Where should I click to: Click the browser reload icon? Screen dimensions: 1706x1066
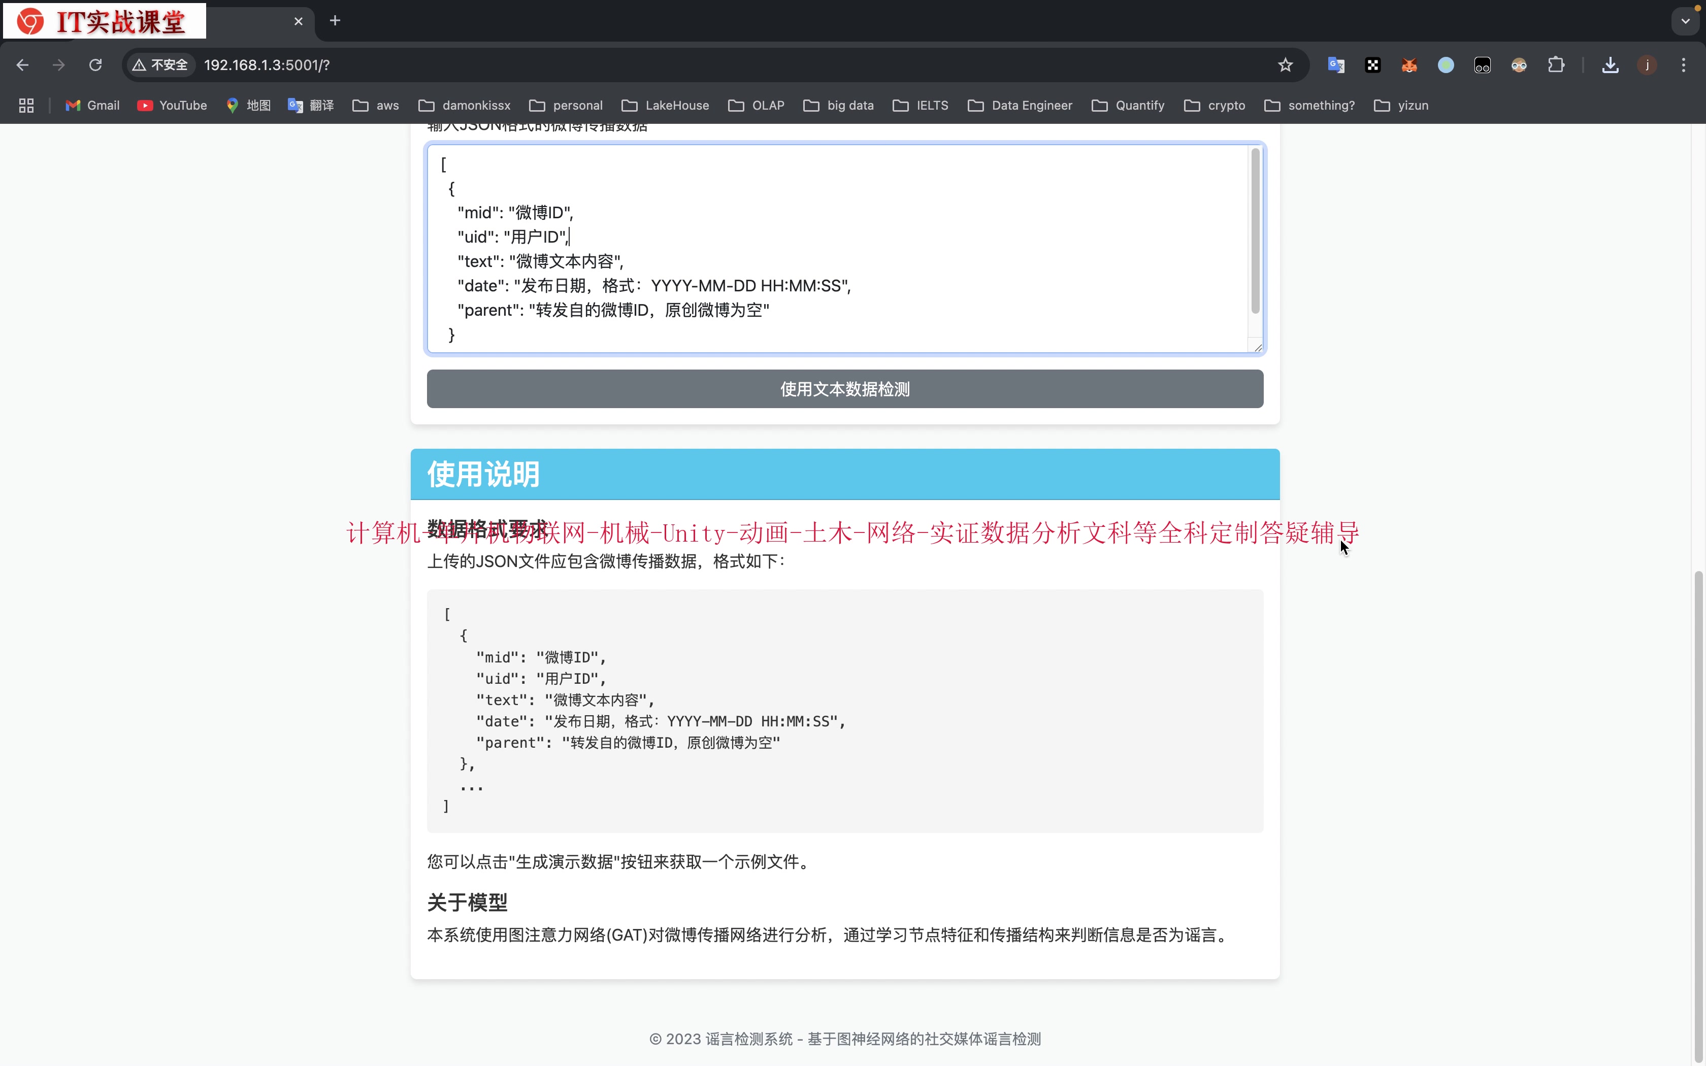click(x=95, y=65)
